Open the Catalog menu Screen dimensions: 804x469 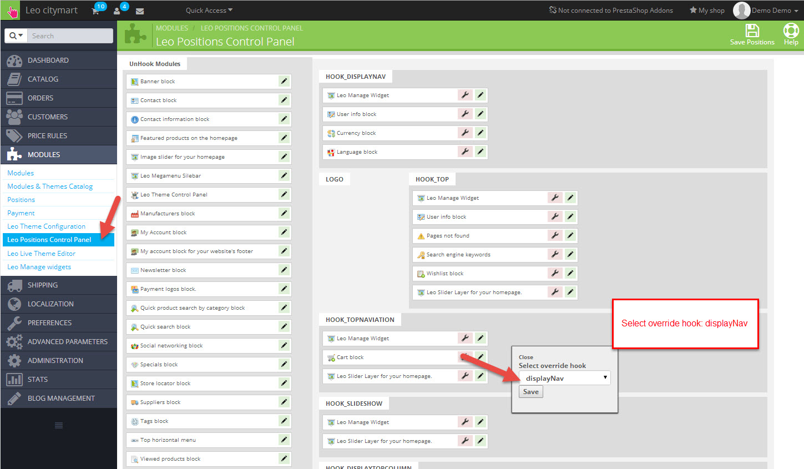point(59,79)
